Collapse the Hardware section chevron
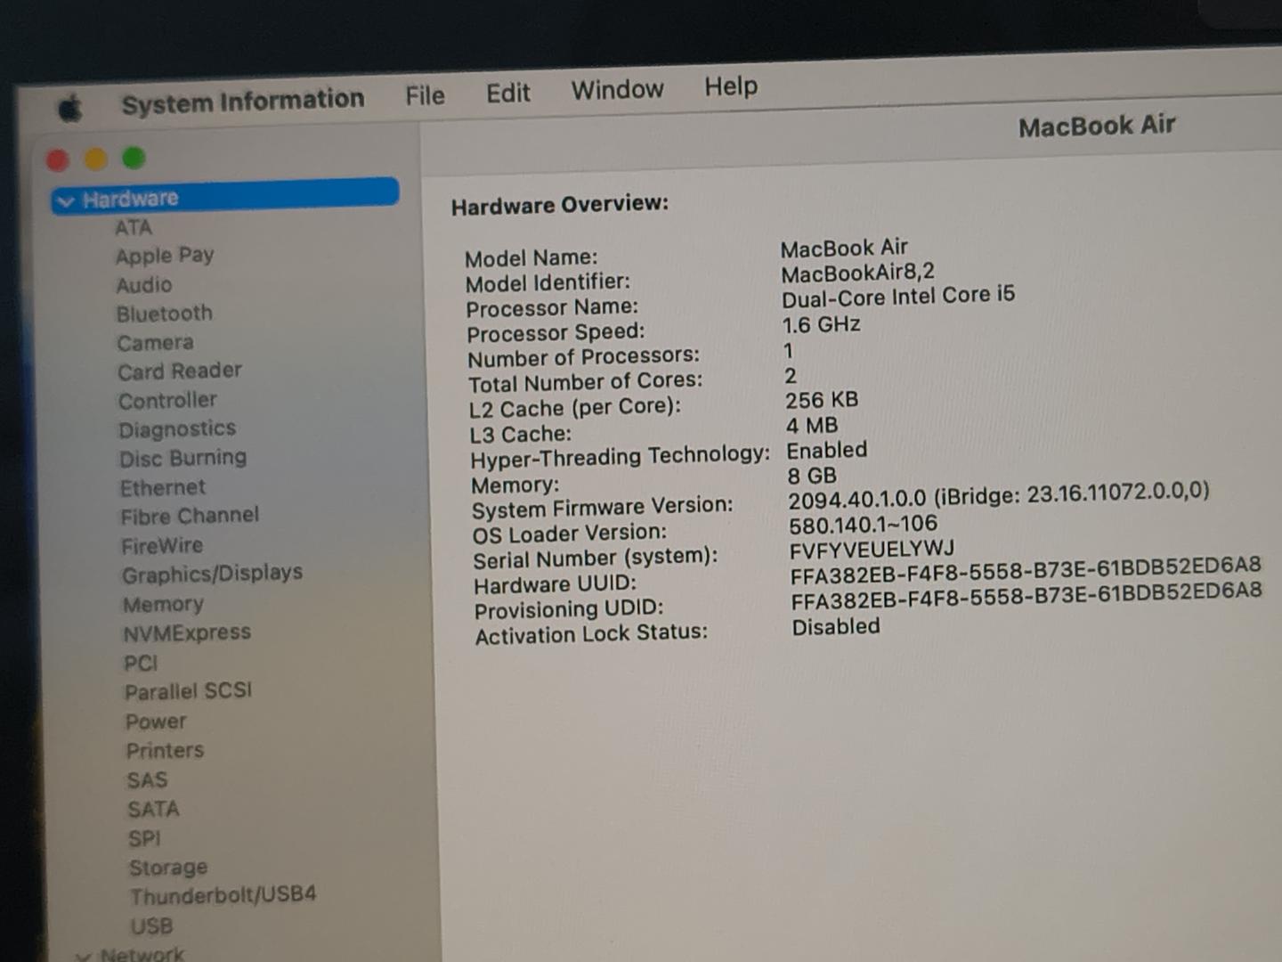Screen dimensions: 1282x962 point(65,201)
